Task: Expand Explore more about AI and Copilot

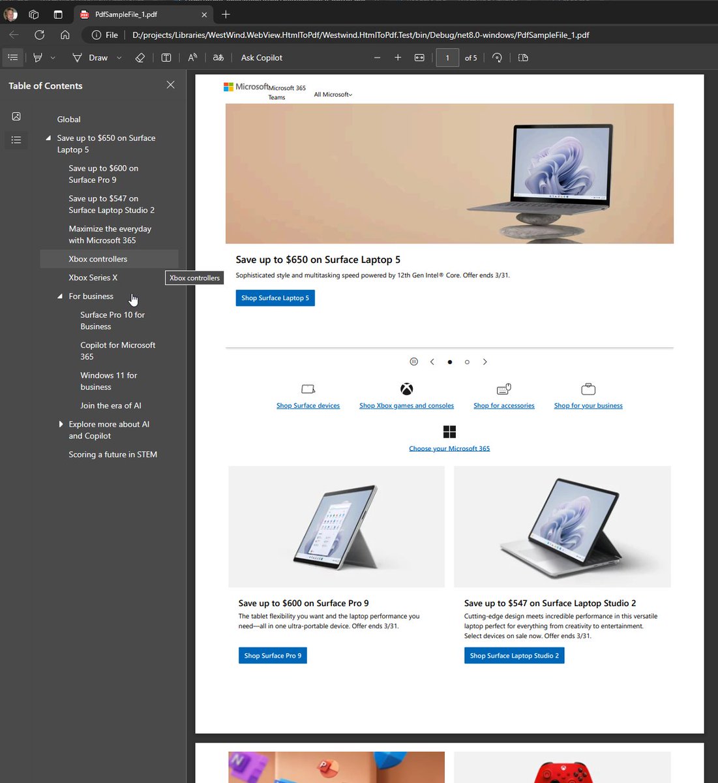Action: [x=61, y=424]
